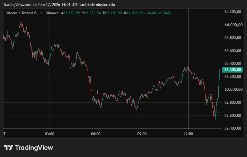The height and width of the screenshot is (157, 247).
Task: Click the 63.200,00 price axis label
Action: pos(233,77)
